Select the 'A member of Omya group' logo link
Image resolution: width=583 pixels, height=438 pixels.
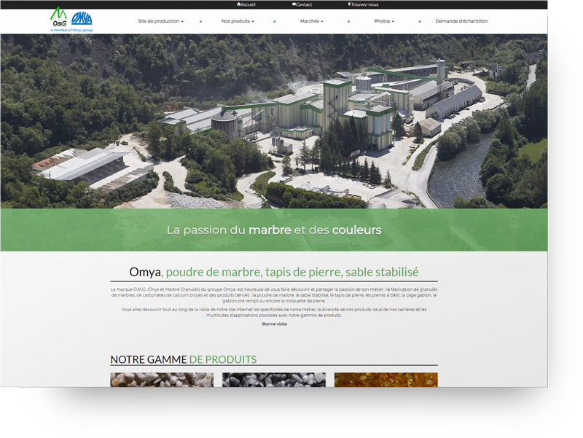point(73,29)
